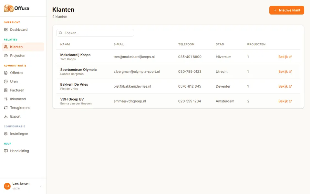
Task: Click the Deventer city cell
Action: click(223, 86)
